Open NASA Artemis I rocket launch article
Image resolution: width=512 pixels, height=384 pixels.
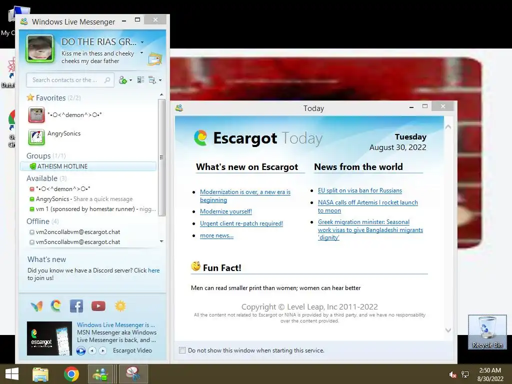(x=368, y=206)
